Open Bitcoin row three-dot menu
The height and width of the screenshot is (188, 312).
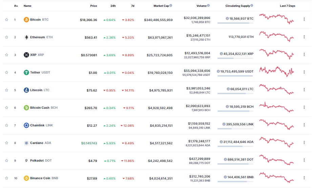click(x=304, y=19)
